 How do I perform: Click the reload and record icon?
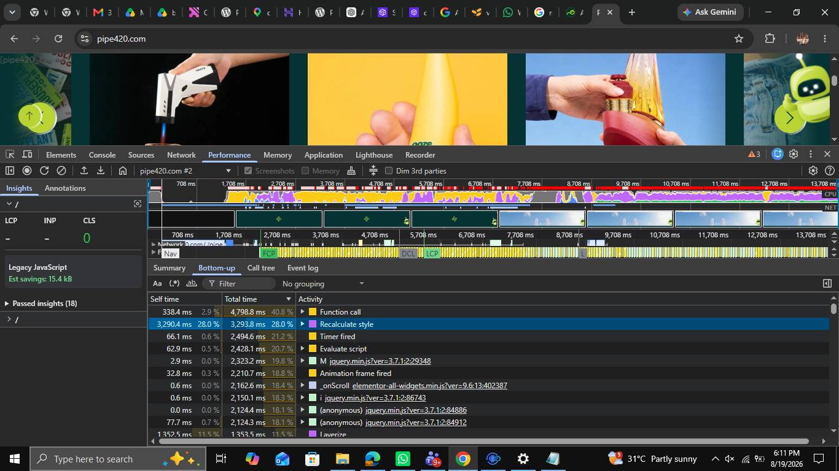pos(44,170)
